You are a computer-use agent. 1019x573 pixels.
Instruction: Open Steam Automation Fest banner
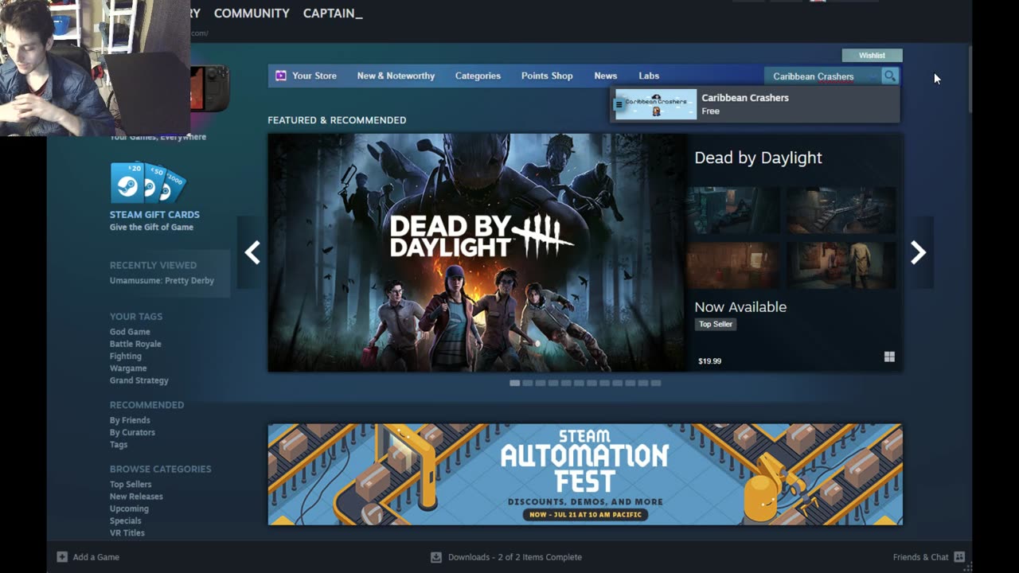click(x=585, y=474)
